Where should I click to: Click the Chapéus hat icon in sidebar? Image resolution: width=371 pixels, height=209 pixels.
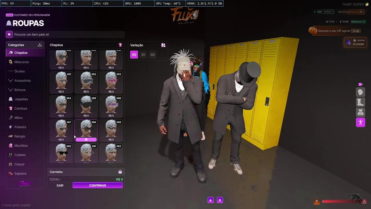pos(11,53)
